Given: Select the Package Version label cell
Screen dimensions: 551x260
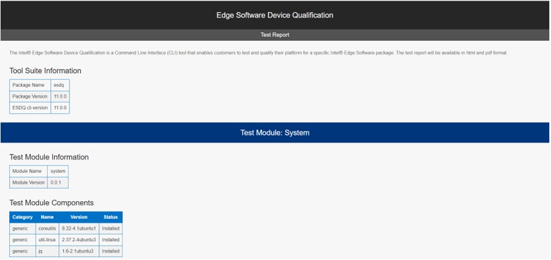Looking at the screenshot, I should [30, 96].
